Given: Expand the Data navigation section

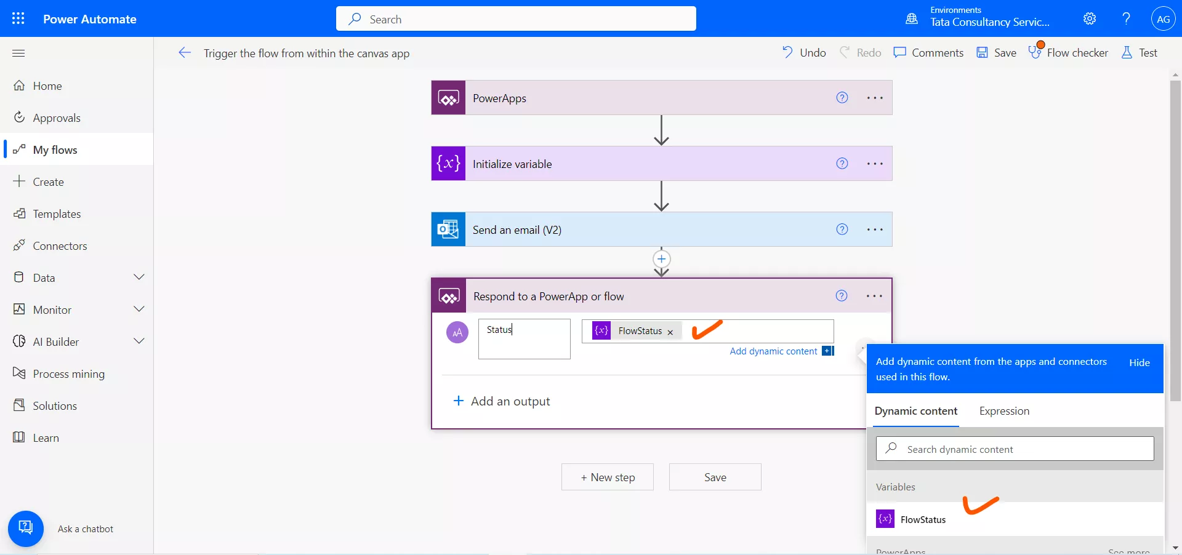Looking at the screenshot, I should click(139, 277).
